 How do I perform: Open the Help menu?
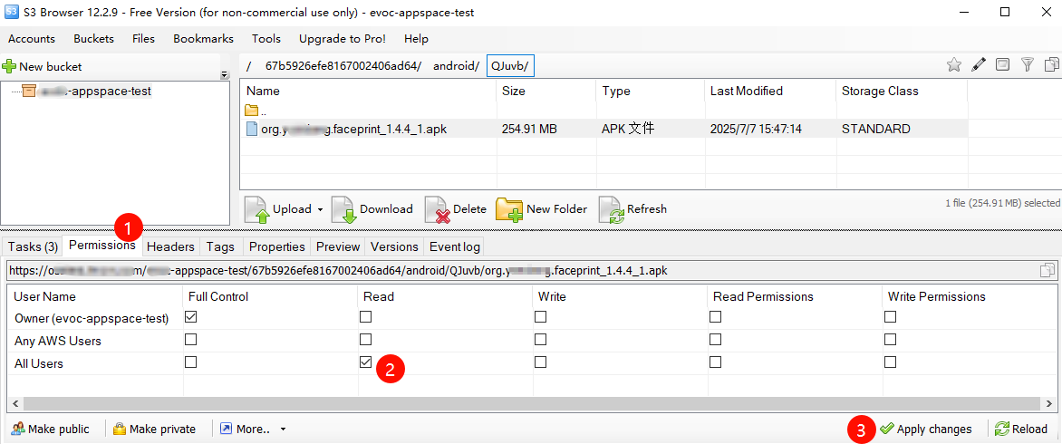pos(416,39)
